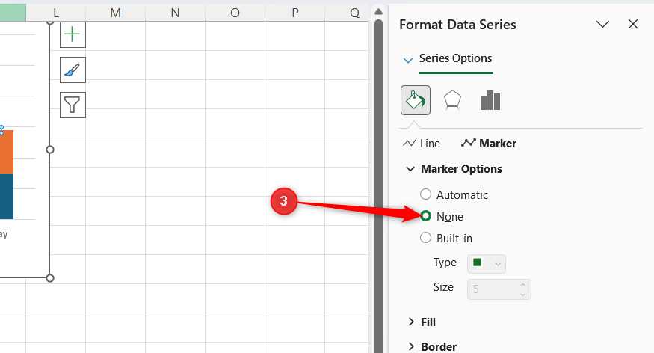Click the vertical scrollbar thumb

378,185
